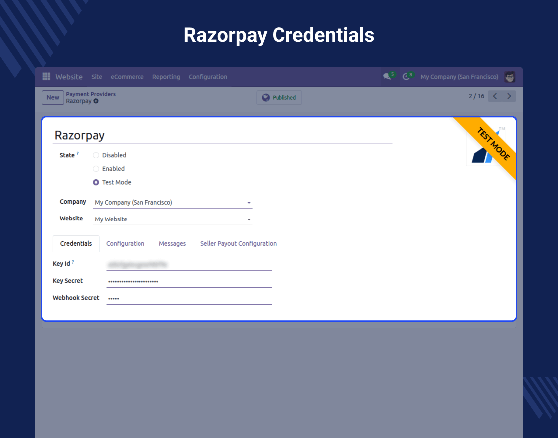Open the conversations messages icon
558x438 pixels.
point(387,77)
